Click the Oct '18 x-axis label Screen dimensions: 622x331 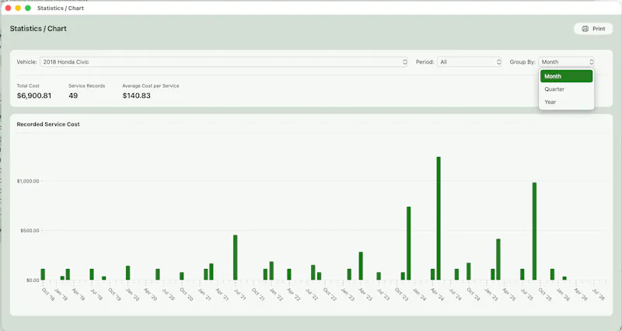point(48,294)
